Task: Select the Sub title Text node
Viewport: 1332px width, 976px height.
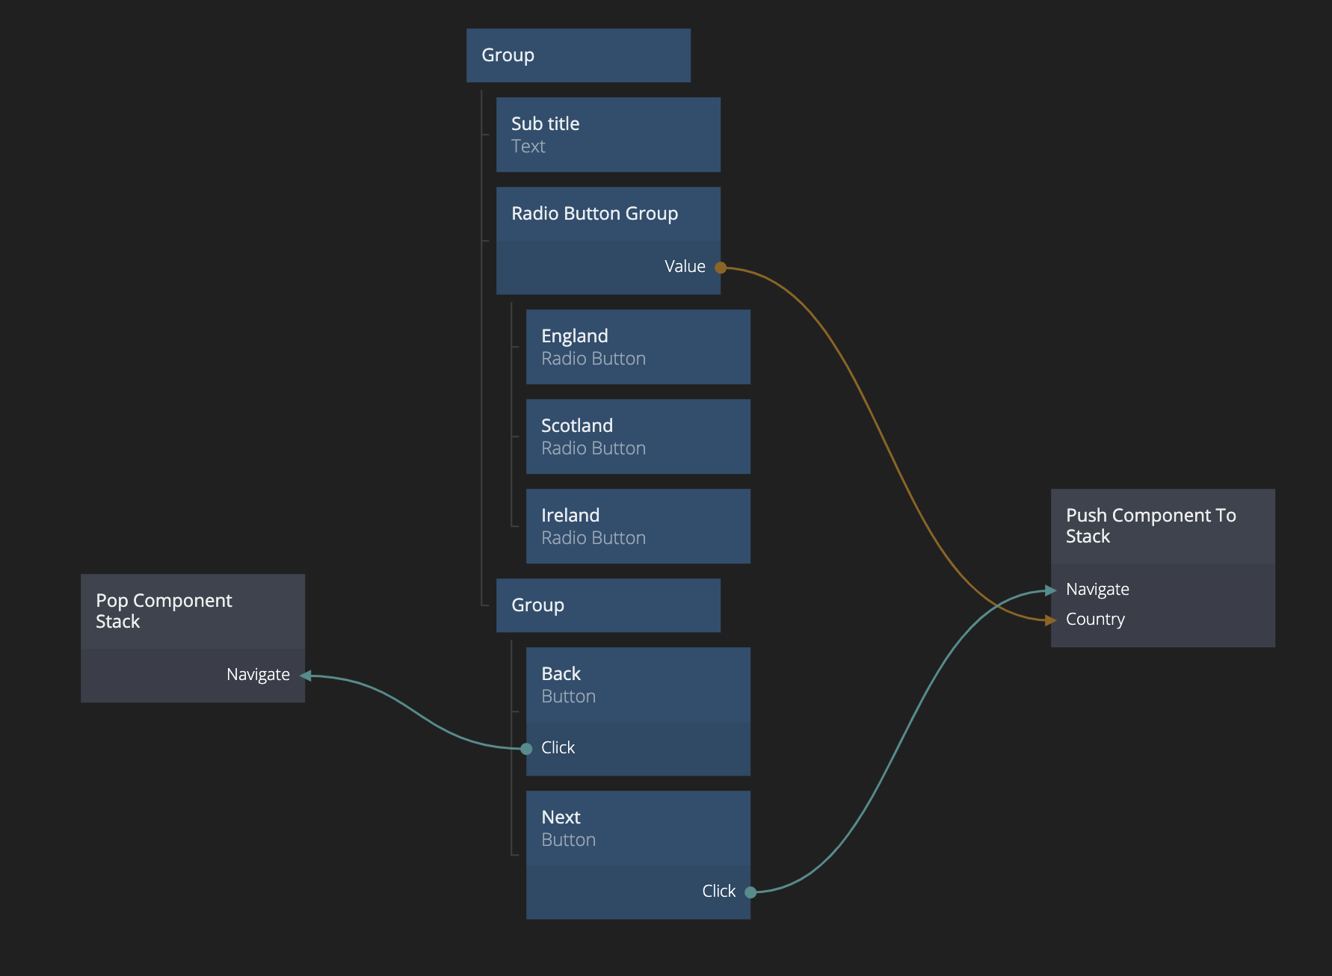Action: 608,135
